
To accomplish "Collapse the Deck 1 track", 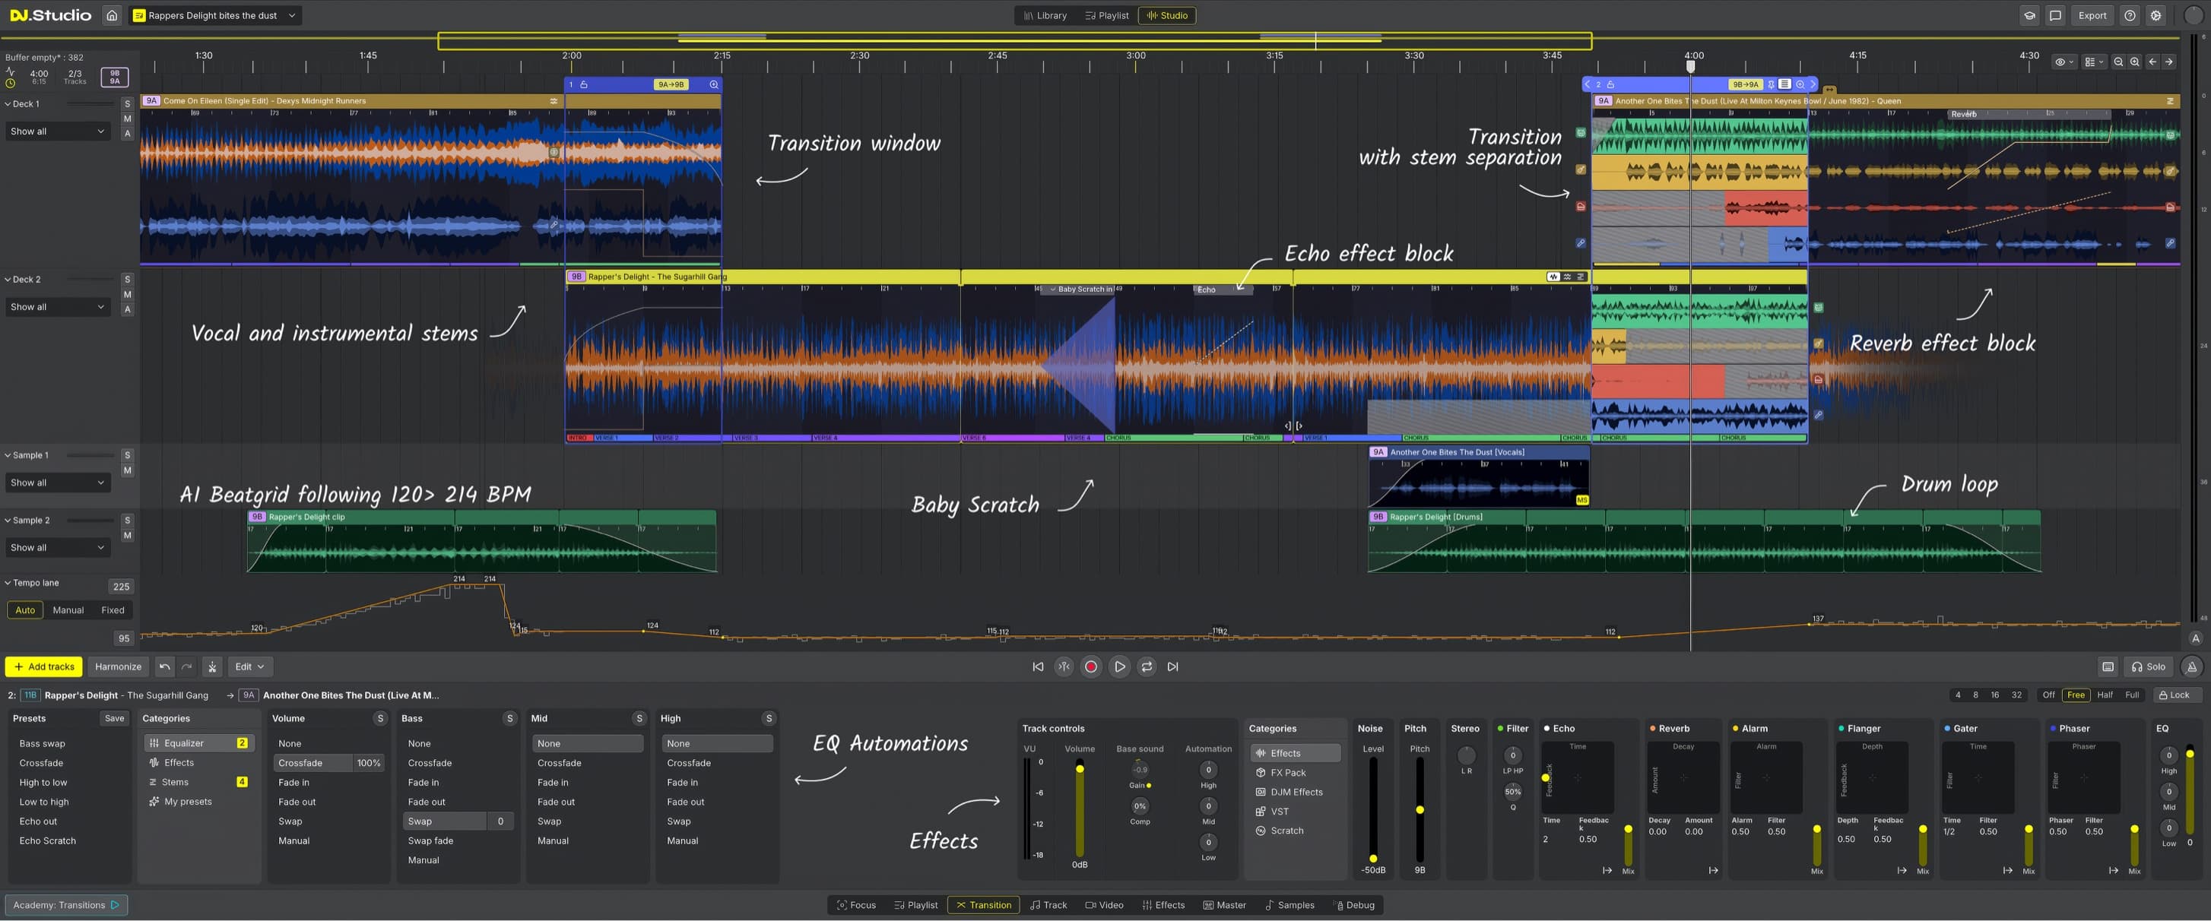I will (x=8, y=105).
